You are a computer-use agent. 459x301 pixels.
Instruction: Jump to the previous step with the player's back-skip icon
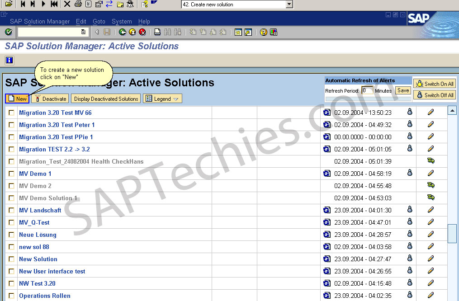tap(23, 4)
